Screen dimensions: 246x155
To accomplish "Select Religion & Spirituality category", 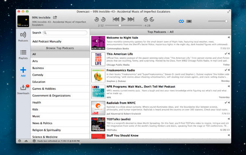I will tap(60, 130).
